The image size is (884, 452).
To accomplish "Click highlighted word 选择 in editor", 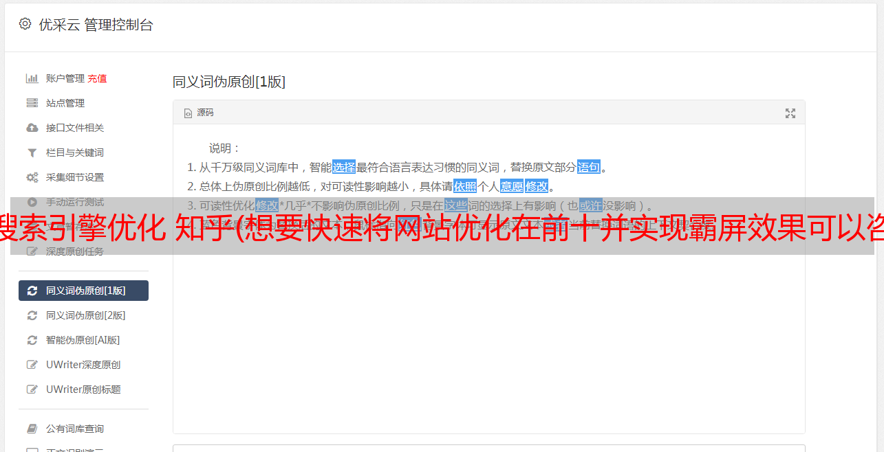I will (x=344, y=167).
